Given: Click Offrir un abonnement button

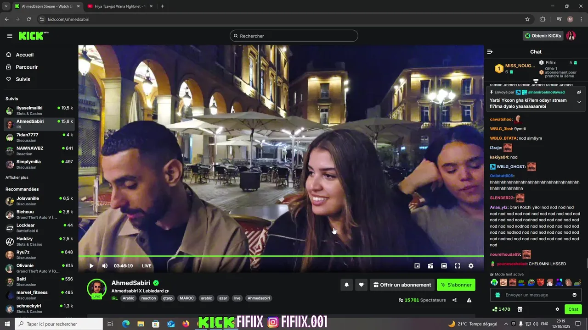Looking at the screenshot, I should click(x=402, y=285).
